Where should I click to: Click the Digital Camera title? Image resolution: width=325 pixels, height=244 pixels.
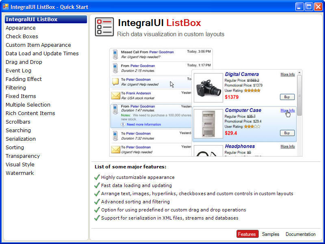[242, 74]
